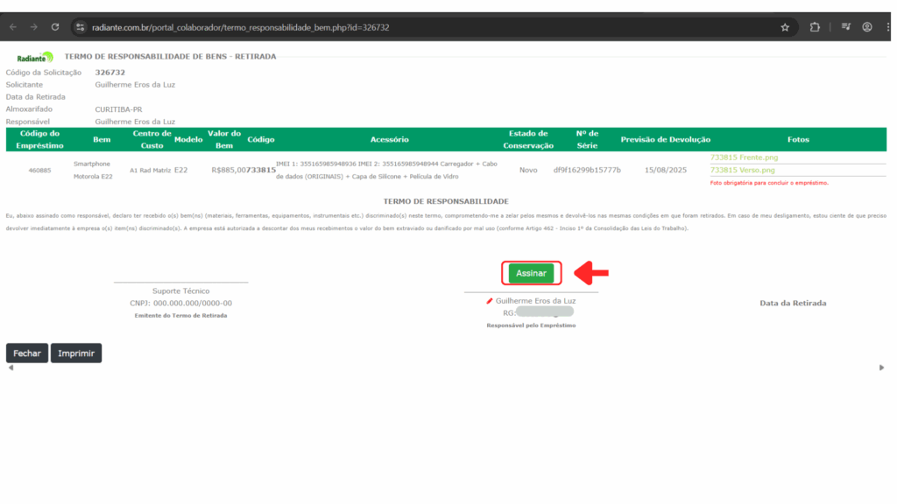897x504 pixels.
Task: Click the Imprimir button
Action: click(x=76, y=353)
